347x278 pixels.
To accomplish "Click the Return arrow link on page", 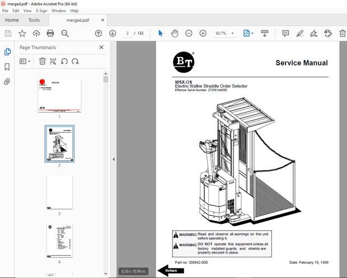I will point(171,271).
